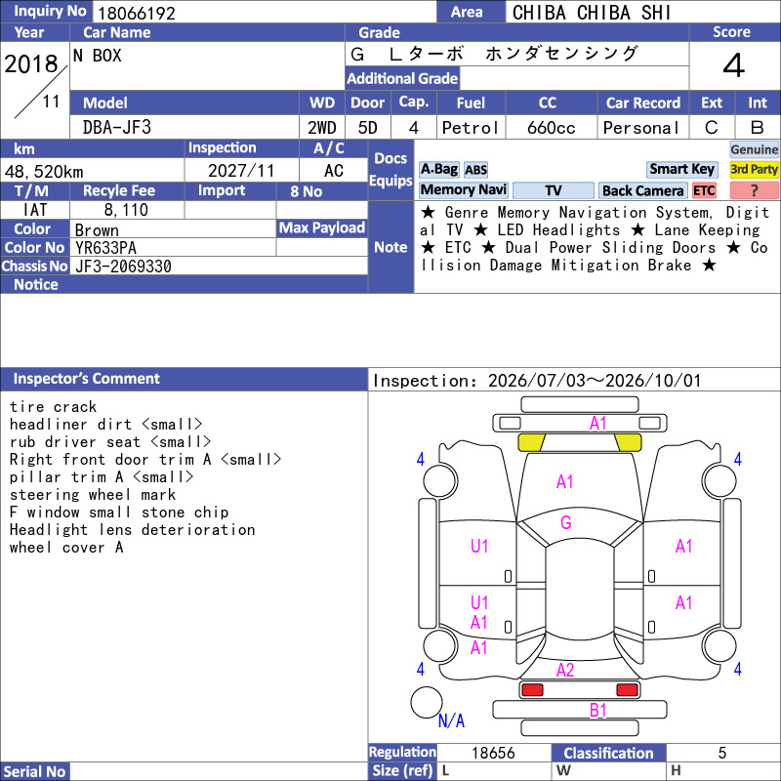The image size is (781, 781).
Task: Click the Japanese grade text starting with G
Action: (x=494, y=54)
